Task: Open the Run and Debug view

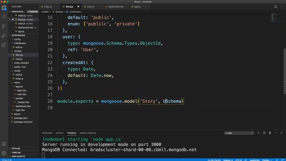Action: [x=4, y=35]
